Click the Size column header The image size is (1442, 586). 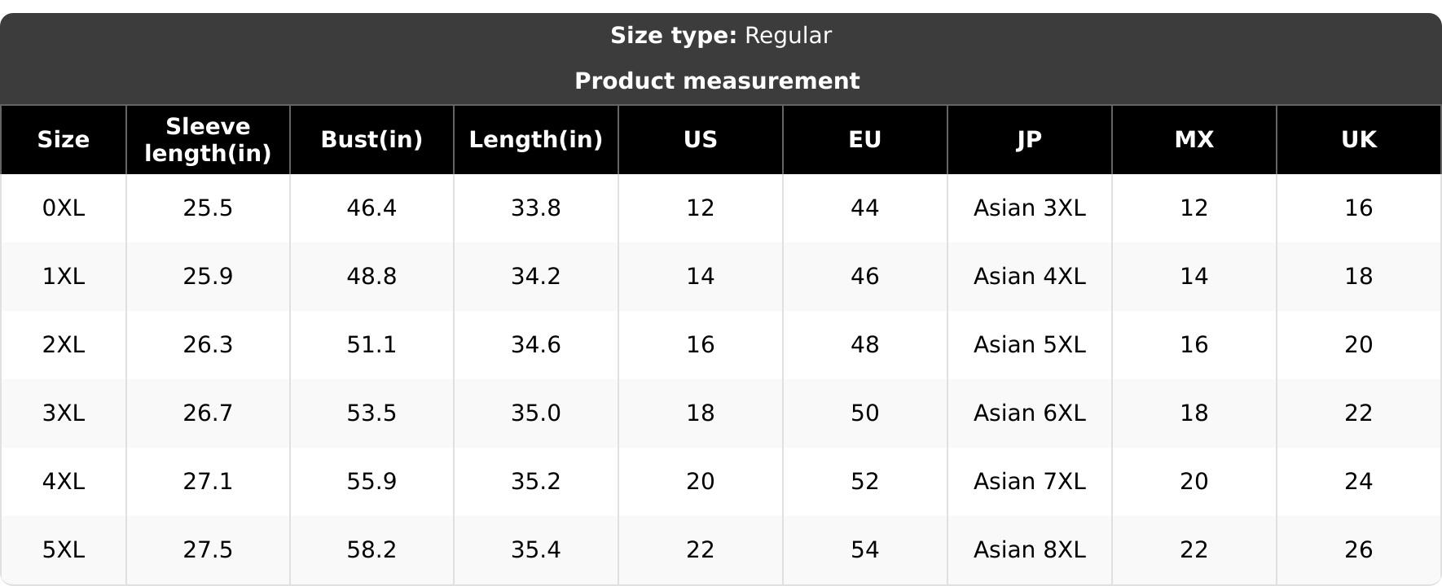(64, 139)
